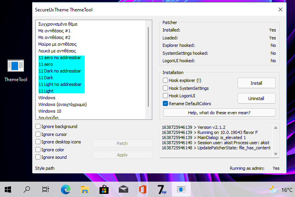Open the Mail app from taskbar
295x197 pixels.
point(124,190)
